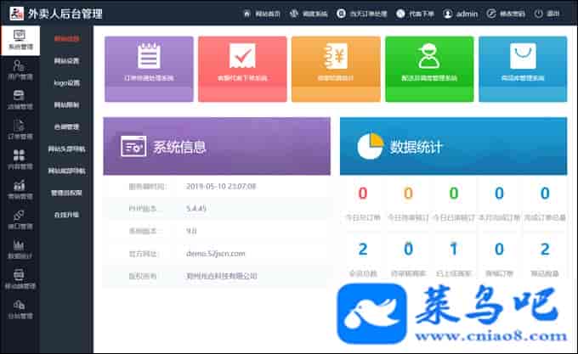The width and height of the screenshot is (578, 354).
Task: Select 网站设置 in the submenu
Action: (x=66, y=61)
